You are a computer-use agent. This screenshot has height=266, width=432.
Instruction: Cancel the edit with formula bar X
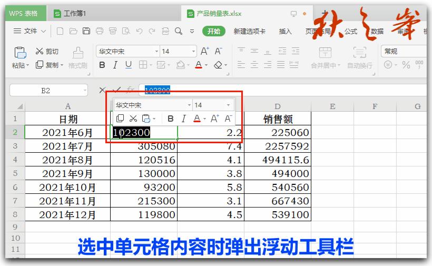click(x=102, y=90)
